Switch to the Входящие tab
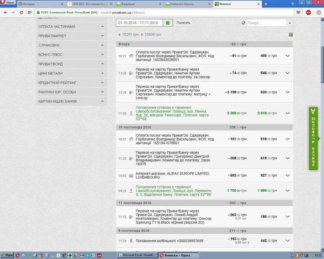324x259 pixels. point(139,4)
